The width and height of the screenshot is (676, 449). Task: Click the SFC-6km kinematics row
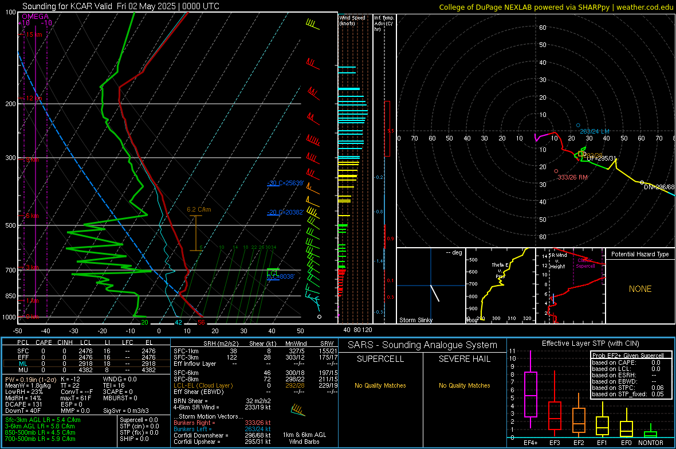(256, 373)
